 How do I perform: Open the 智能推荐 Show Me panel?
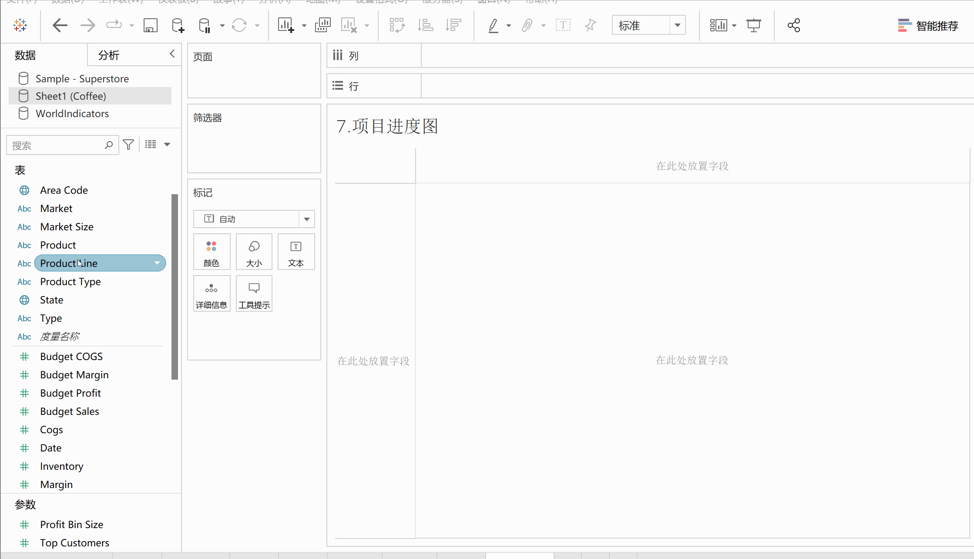928,25
